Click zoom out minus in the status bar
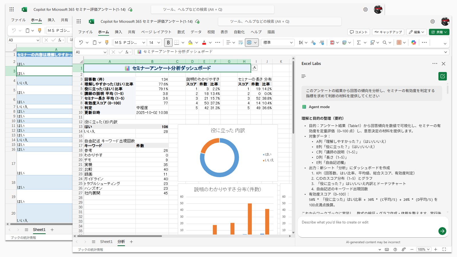Viewport: 457px width, 257px height. click(412, 249)
